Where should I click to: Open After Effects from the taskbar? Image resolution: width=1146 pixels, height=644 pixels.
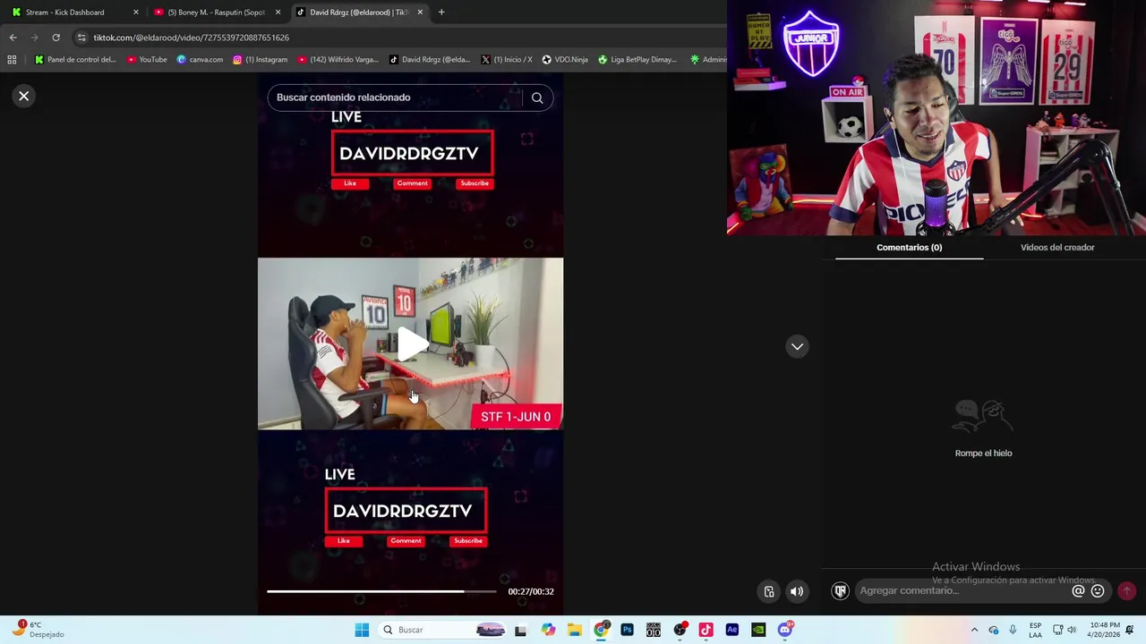[731, 630]
